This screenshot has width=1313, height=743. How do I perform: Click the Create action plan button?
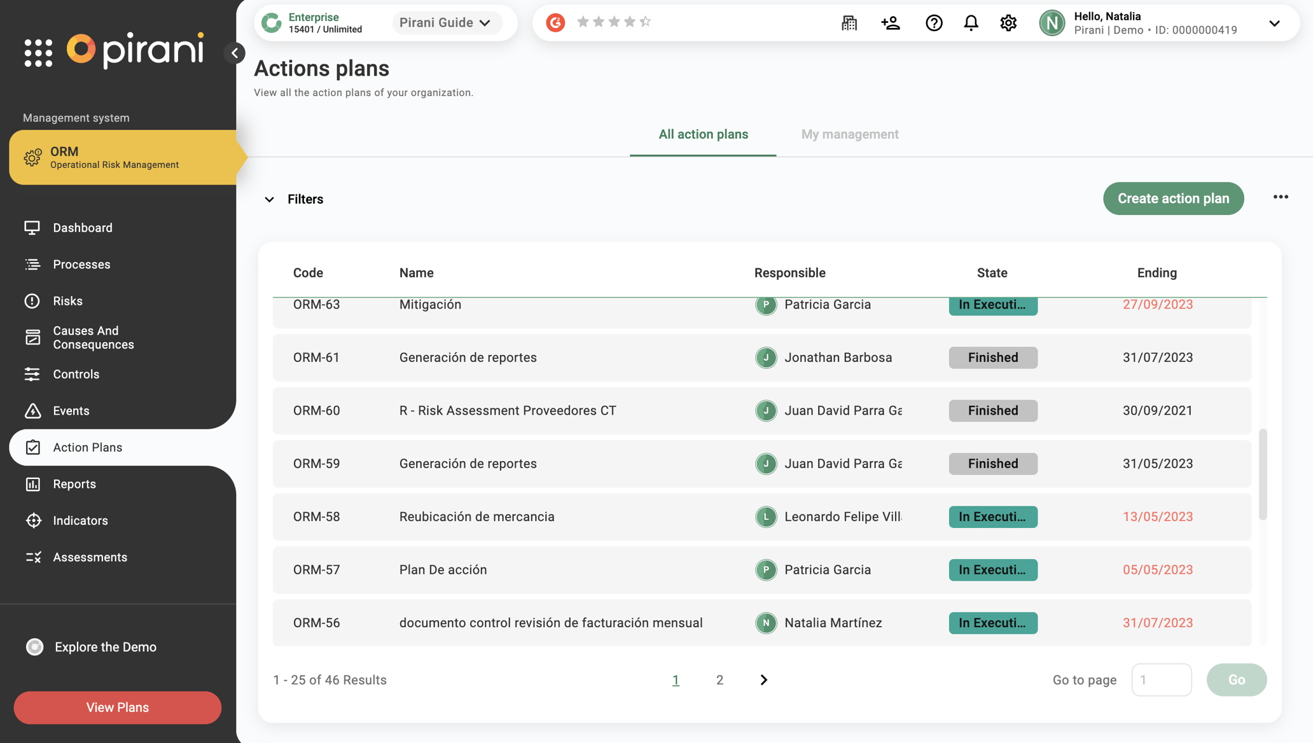click(x=1173, y=198)
